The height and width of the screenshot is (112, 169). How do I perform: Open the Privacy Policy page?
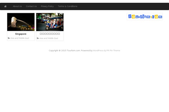click(x=47, y=6)
